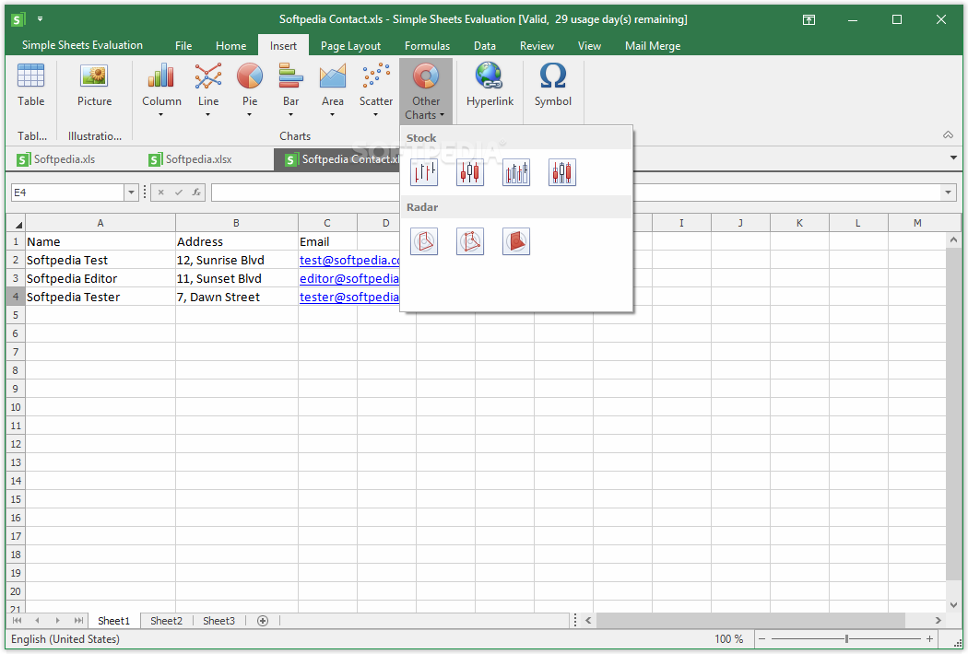Expand the Name Box dropdown
This screenshot has height=654, width=968.
pyautogui.click(x=131, y=193)
